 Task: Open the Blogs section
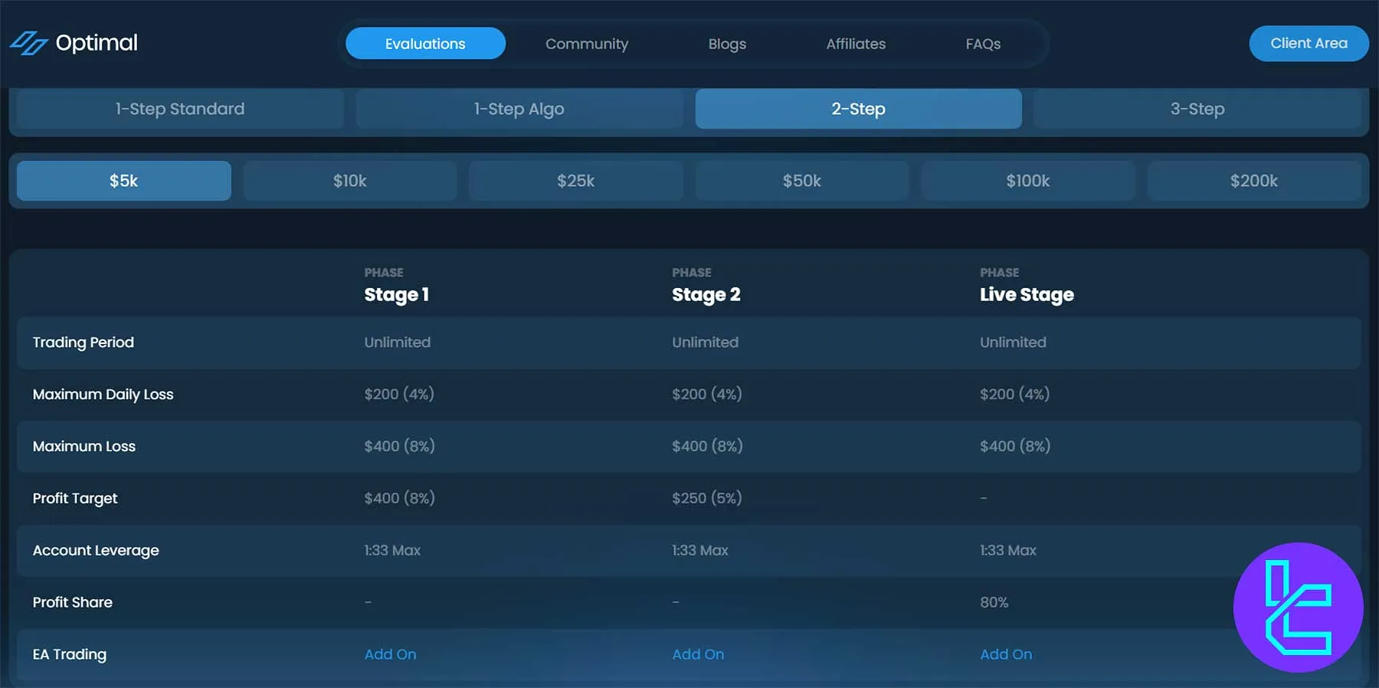point(726,44)
